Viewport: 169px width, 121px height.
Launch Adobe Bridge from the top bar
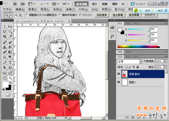[15, 4]
